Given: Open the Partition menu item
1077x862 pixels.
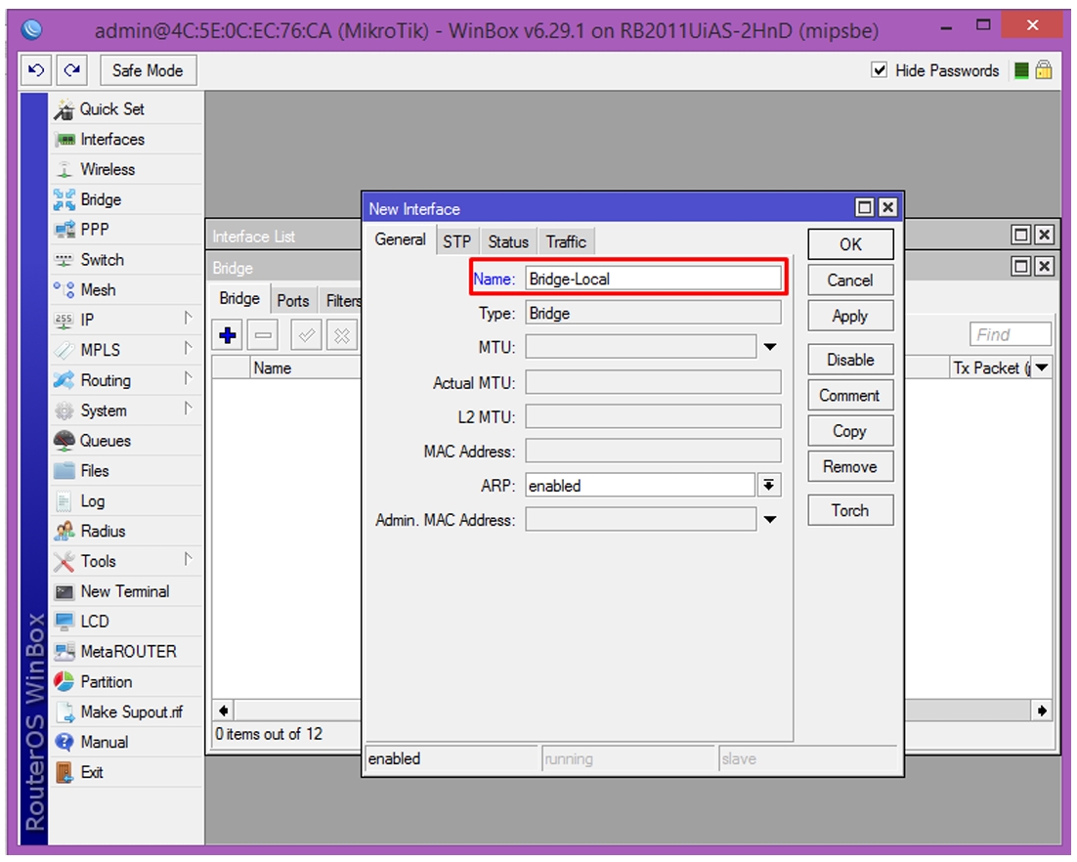Looking at the screenshot, I should coord(127,682).
